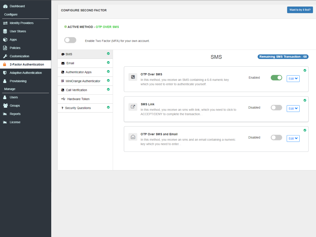Select the Hardware Token tab
Viewport: 316px width, 237px height.
pyautogui.click(x=78, y=99)
